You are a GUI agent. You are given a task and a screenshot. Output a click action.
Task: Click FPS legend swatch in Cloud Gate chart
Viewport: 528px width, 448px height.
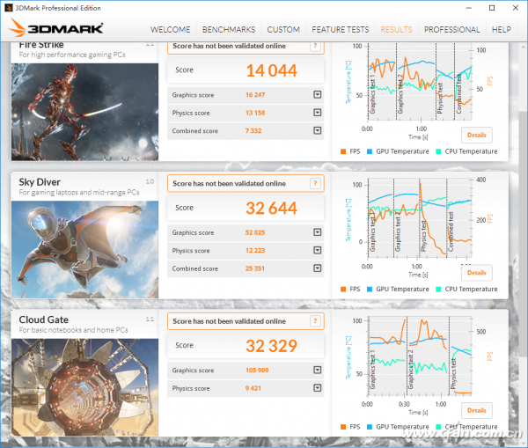pyautogui.click(x=343, y=427)
